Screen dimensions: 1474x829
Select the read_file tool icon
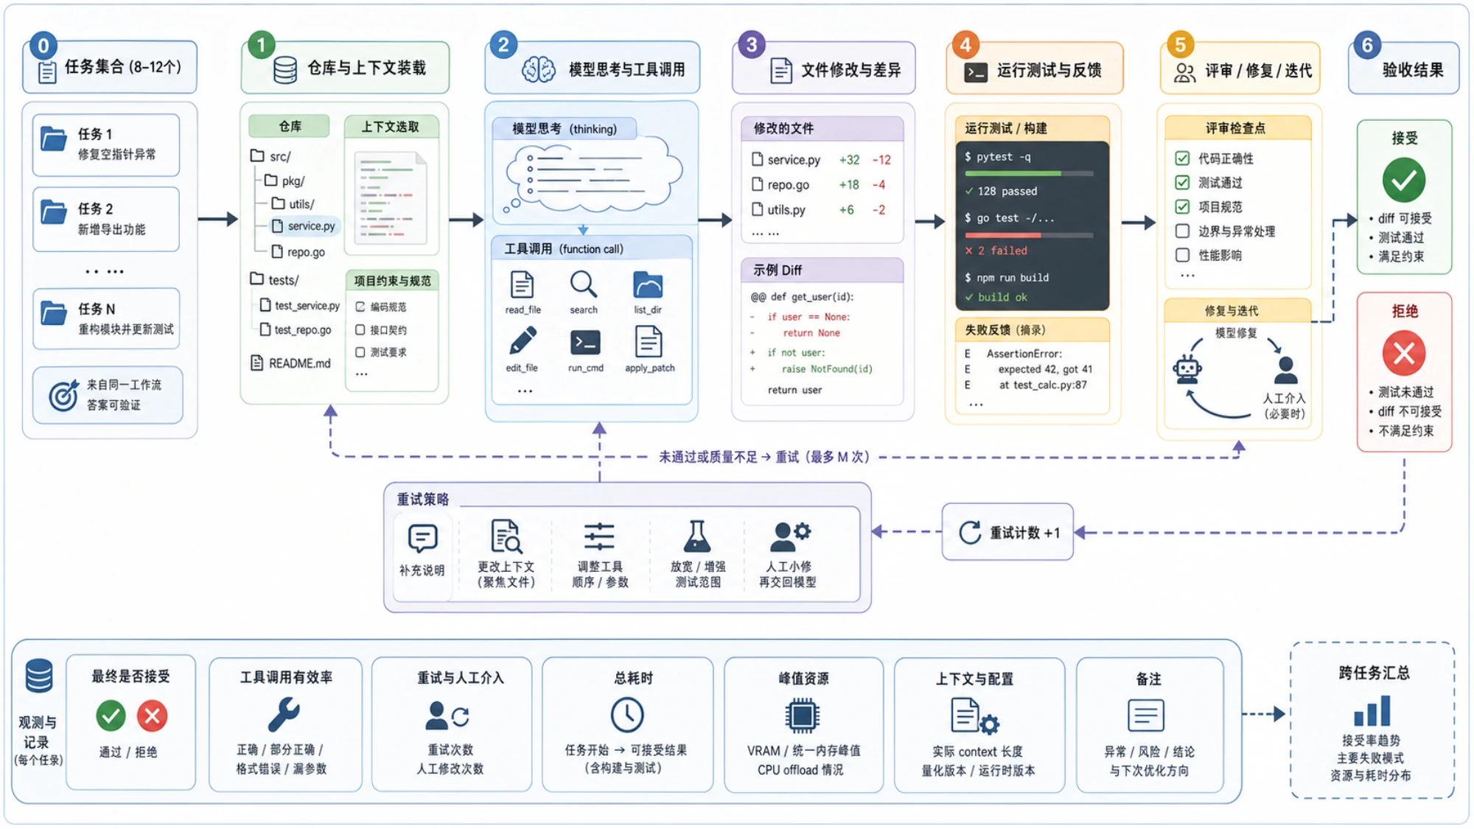[x=522, y=284]
